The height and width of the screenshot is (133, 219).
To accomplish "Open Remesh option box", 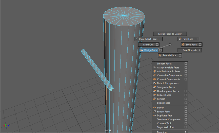I will [x=186, y=99].
